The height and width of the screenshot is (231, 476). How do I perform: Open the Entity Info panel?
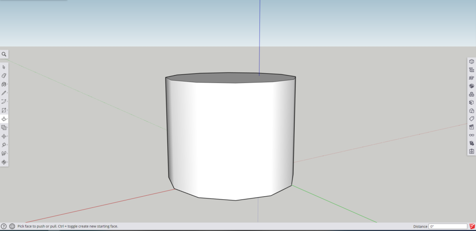[x=471, y=61]
